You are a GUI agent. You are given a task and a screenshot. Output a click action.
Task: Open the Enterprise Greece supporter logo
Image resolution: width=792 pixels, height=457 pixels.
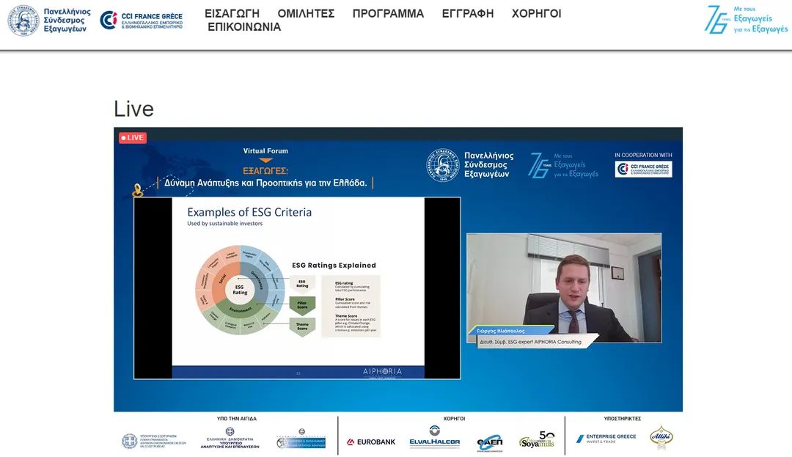pos(606,439)
